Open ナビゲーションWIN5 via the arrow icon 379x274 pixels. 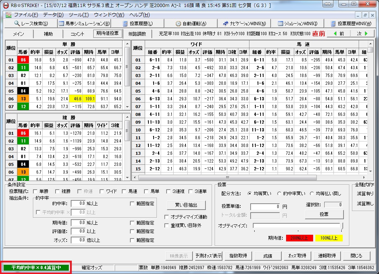pos(225,23)
